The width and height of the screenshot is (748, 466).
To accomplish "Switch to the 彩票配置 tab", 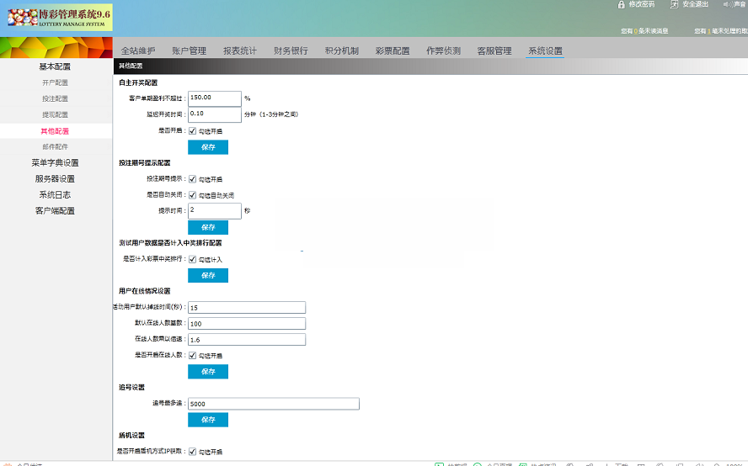I will click(x=393, y=51).
